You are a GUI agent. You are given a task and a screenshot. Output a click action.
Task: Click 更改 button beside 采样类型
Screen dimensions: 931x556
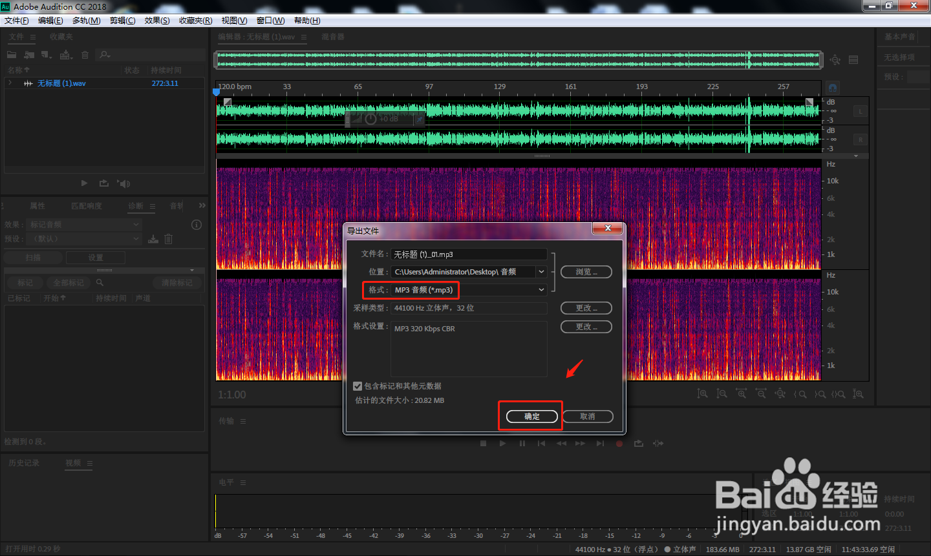(586, 308)
